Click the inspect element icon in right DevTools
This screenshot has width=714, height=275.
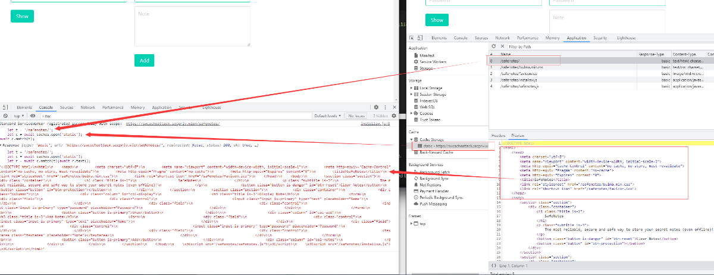(x=412, y=37)
